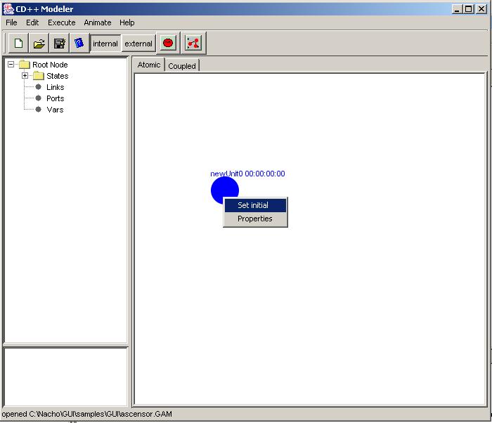The image size is (492, 423).
Task: Expand the States tree folder
Action: pos(25,76)
